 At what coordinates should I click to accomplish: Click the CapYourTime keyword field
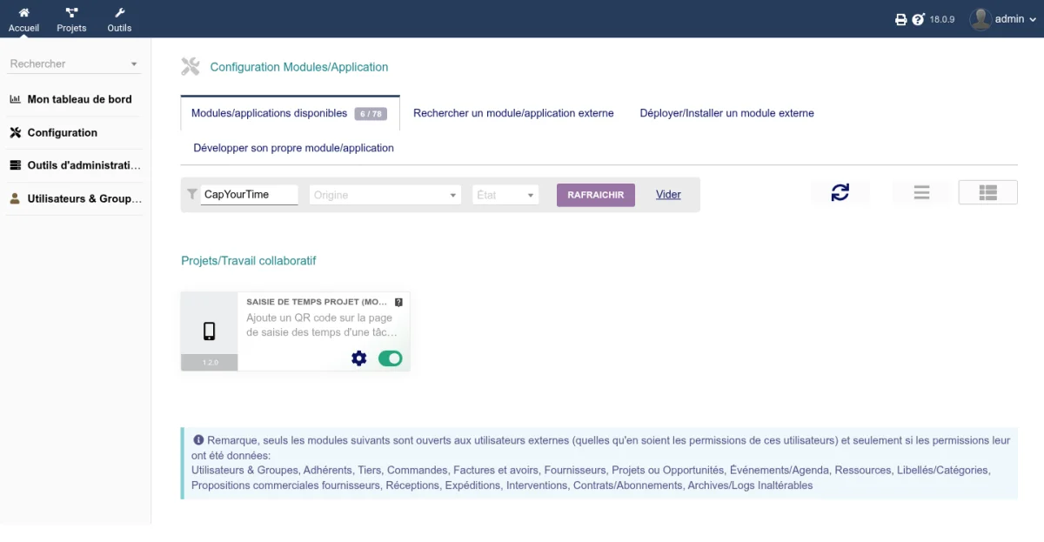coord(250,195)
